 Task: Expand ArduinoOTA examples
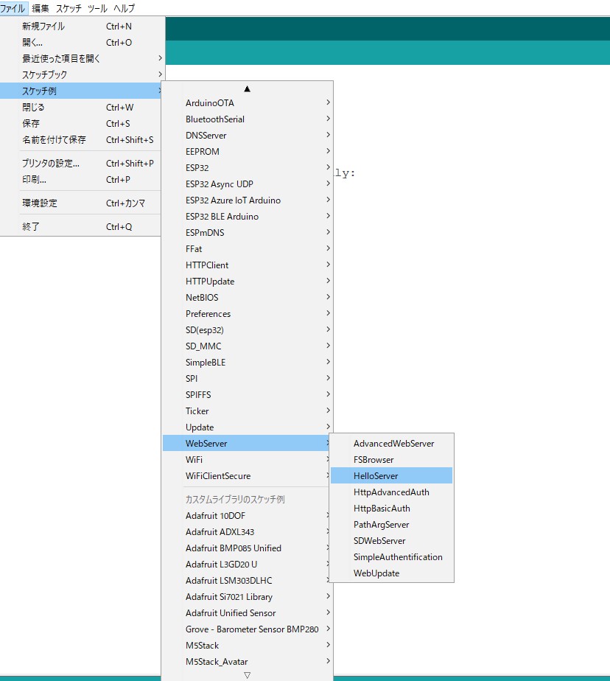click(x=247, y=103)
